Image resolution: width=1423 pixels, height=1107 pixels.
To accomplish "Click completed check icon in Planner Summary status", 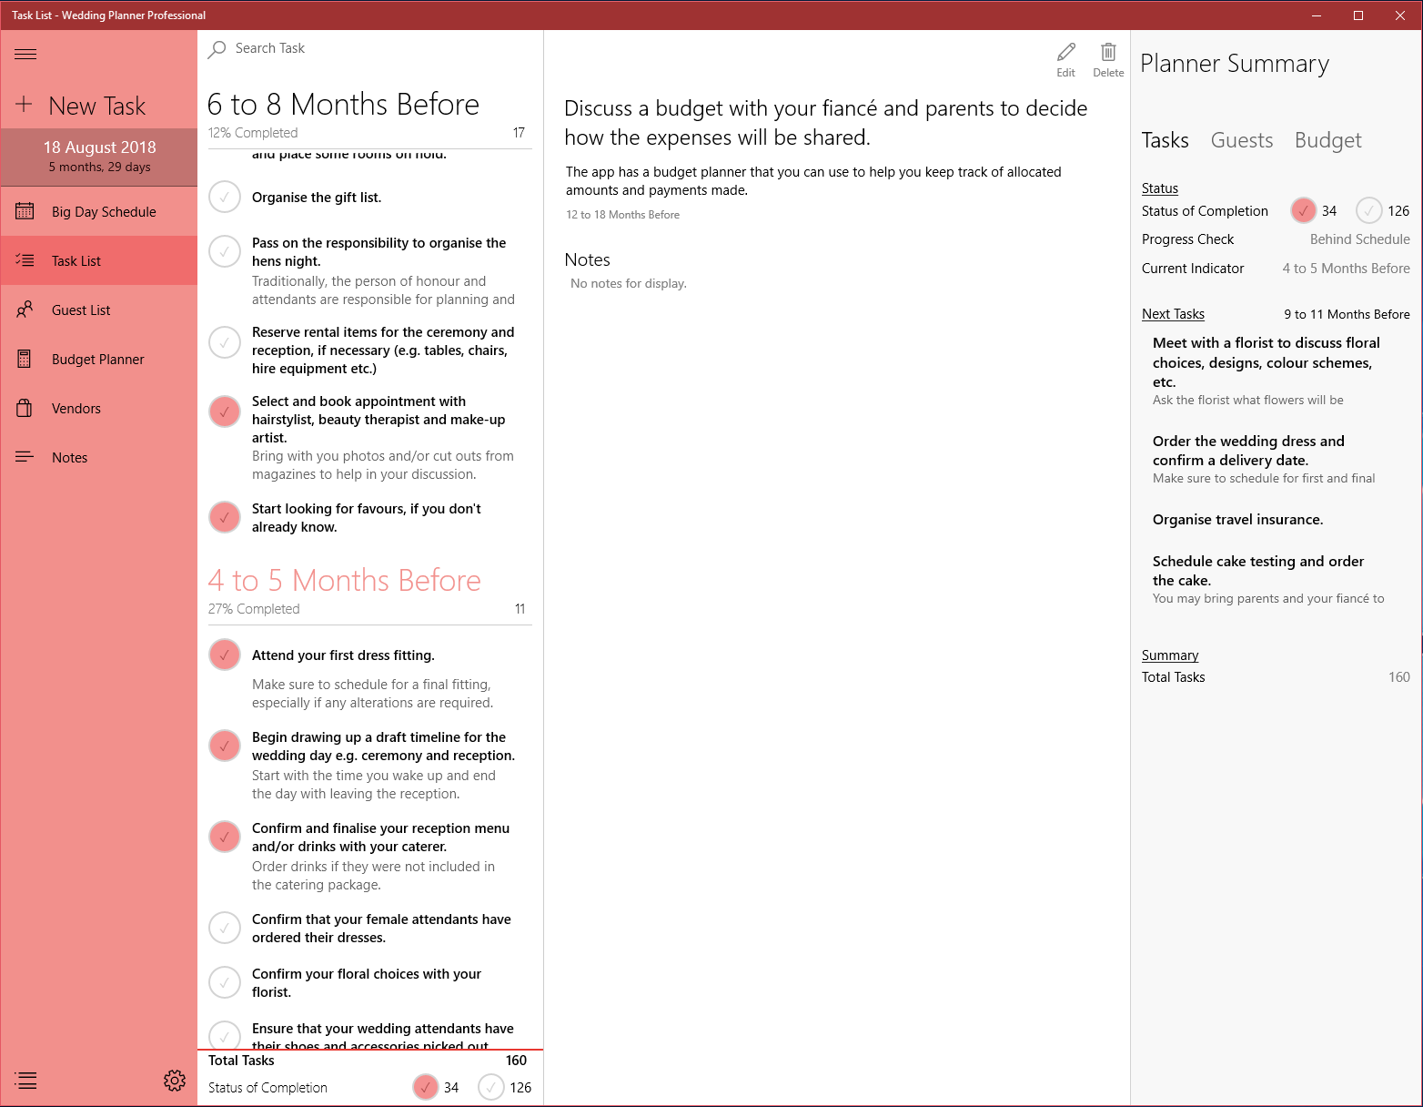I will click(x=1303, y=210).
